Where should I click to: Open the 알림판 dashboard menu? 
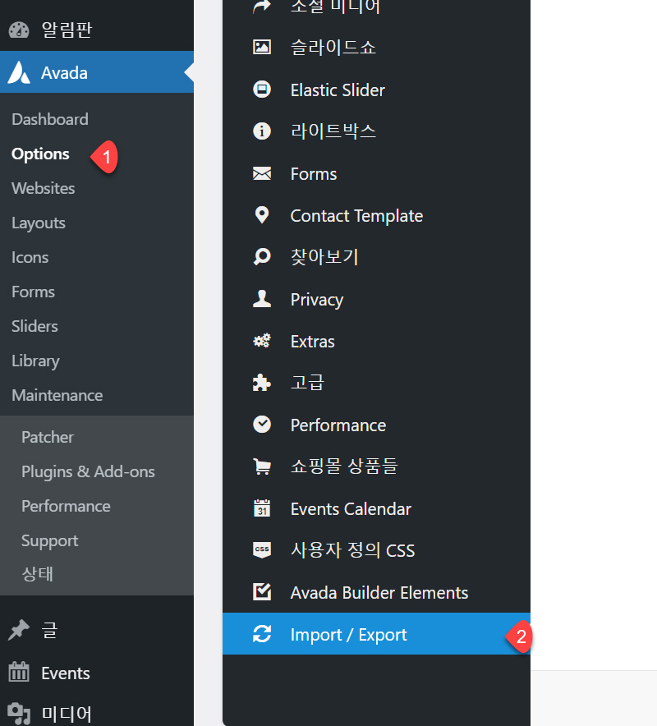click(97, 30)
